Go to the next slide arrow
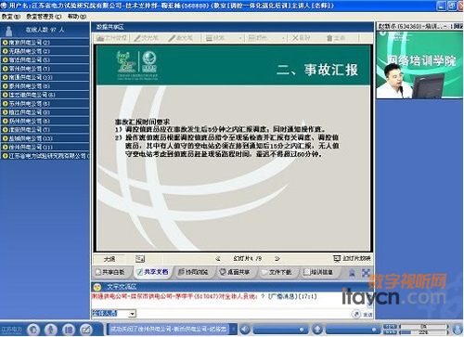 [277, 258]
